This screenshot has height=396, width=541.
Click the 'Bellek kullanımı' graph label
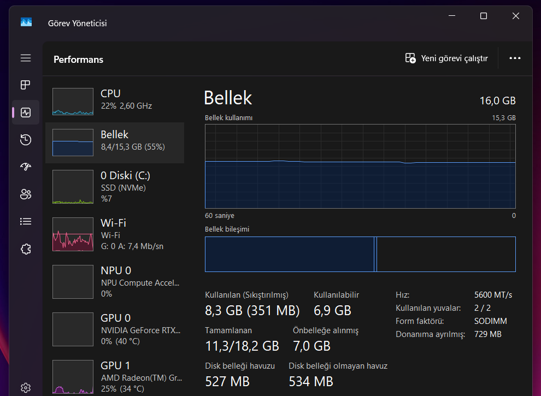coord(229,118)
